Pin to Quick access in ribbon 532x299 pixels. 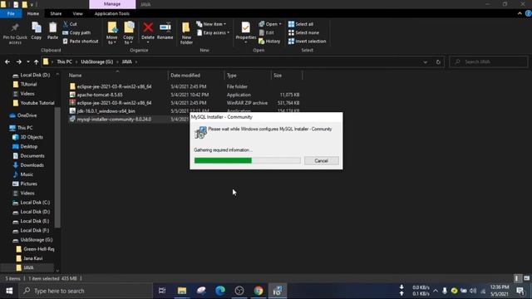[x=15, y=33]
